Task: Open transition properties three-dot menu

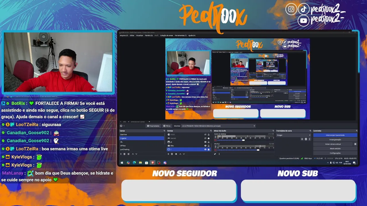Action: click(x=310, y=139)
